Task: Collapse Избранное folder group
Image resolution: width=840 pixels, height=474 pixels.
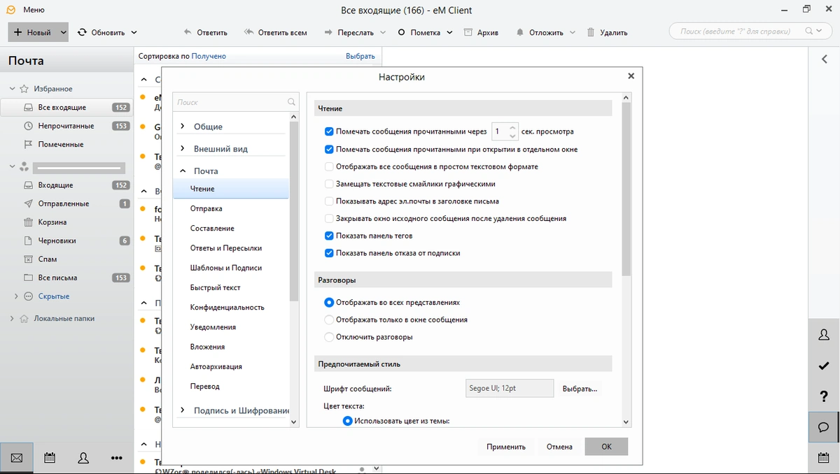Action: [x=12, y=89]
